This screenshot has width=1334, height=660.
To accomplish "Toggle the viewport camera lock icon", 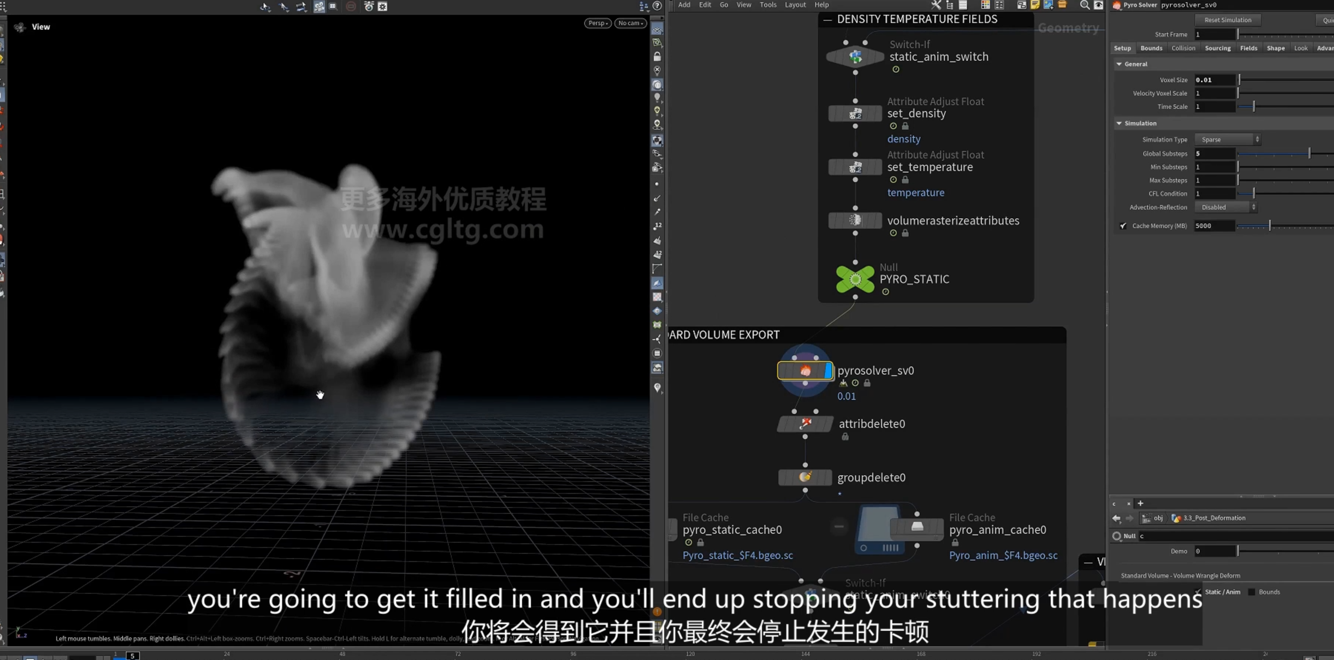I will 657,56.
